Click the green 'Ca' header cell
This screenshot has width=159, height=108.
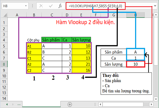click(x=67, y=40)
